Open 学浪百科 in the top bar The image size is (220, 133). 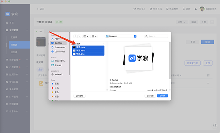pos(156,9)
